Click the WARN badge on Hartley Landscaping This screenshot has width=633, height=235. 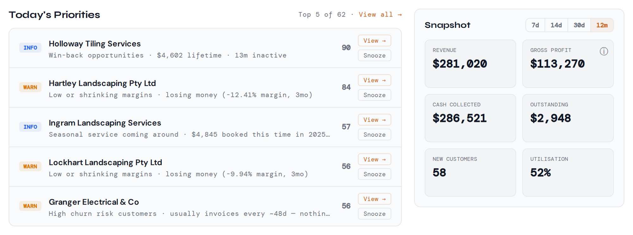click(30, 87)
